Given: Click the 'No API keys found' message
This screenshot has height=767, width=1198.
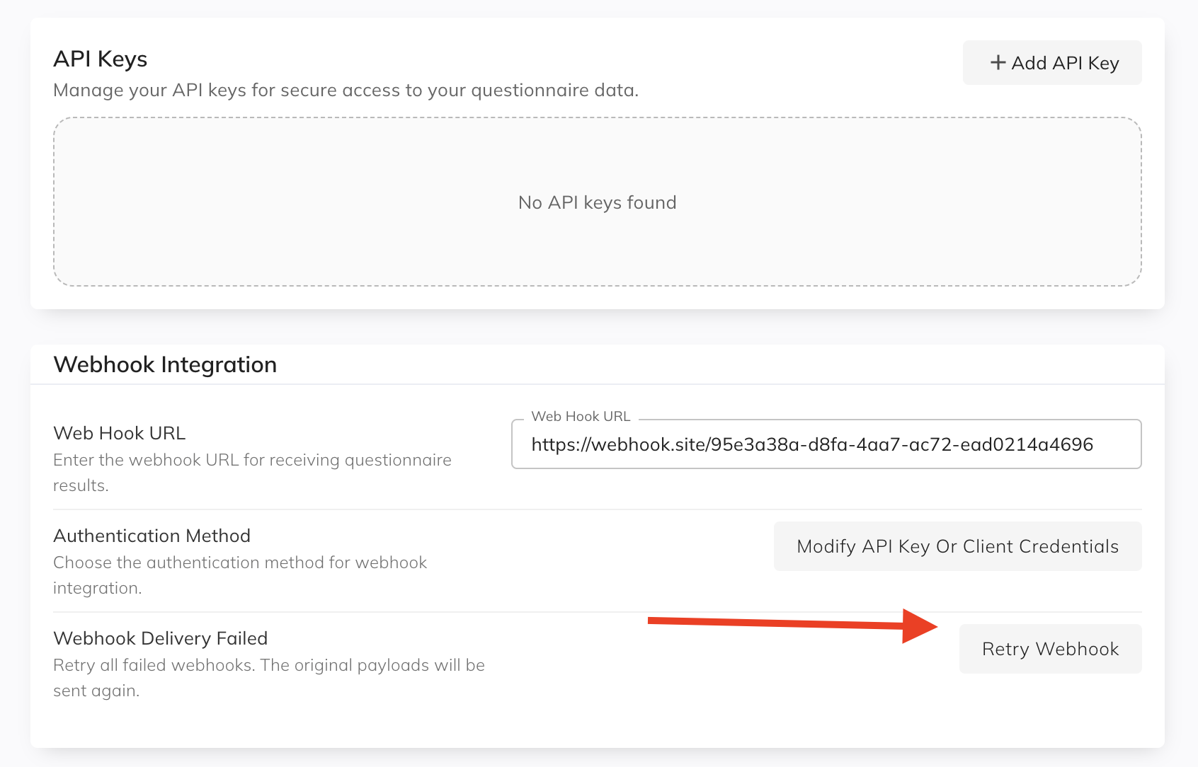Looking at the screenshot, I should pyautogui.click(x=597, y=202).
